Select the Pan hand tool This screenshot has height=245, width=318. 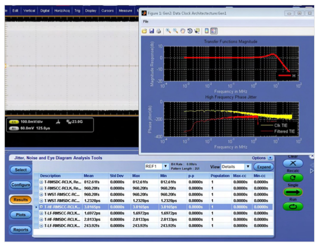coord(183,31)
